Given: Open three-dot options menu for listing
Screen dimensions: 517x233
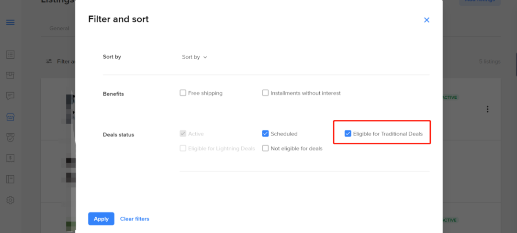Looking at the screenshot, I should (x=487, y=109).
